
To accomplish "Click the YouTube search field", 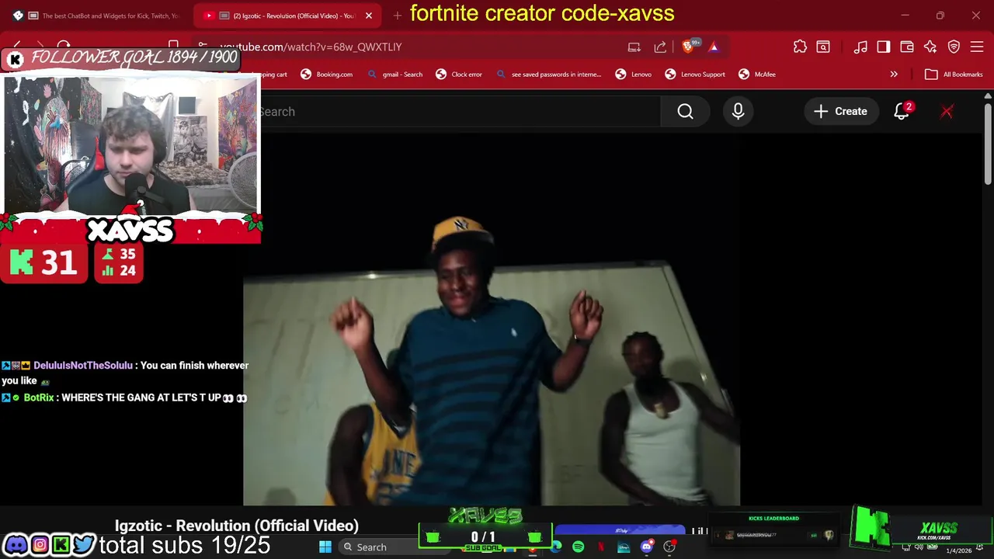I will (460, 112).
